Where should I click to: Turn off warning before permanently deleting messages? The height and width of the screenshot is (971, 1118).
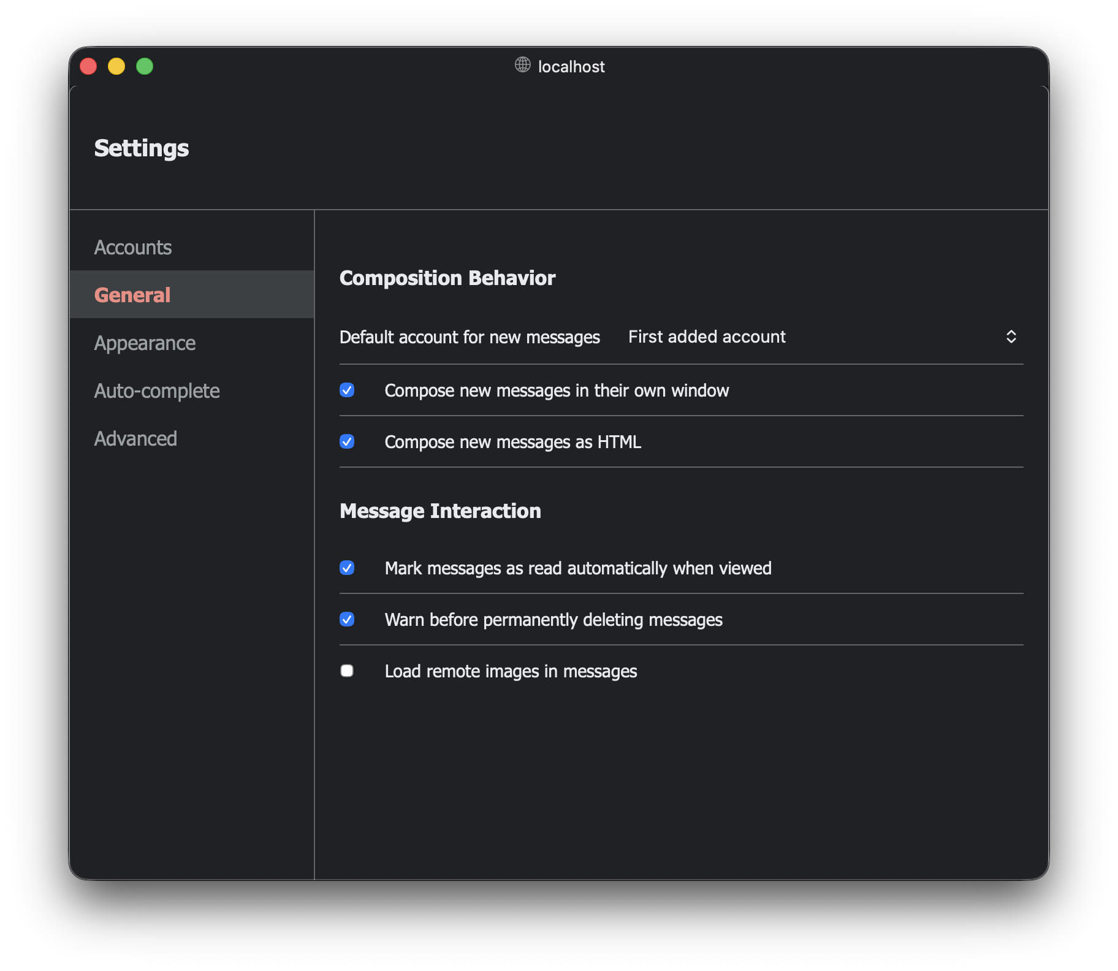click(347, 620)
